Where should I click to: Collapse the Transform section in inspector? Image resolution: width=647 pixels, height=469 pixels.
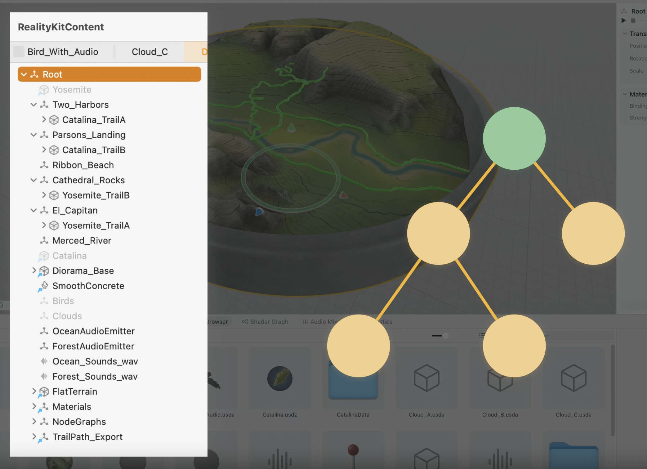point(625,33)
